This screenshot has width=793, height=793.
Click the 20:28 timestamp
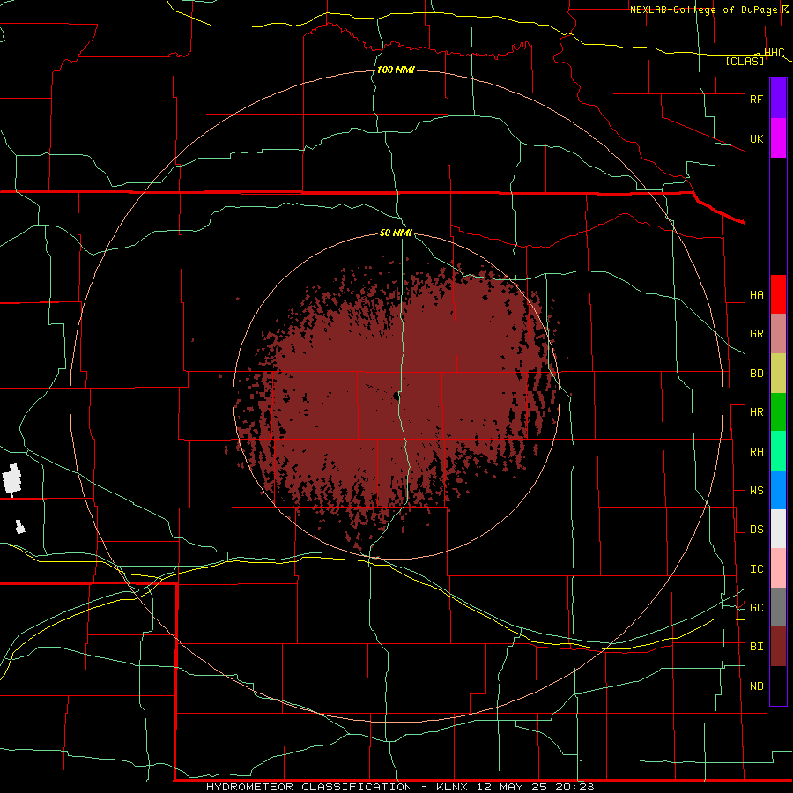(x=574, y=787)
